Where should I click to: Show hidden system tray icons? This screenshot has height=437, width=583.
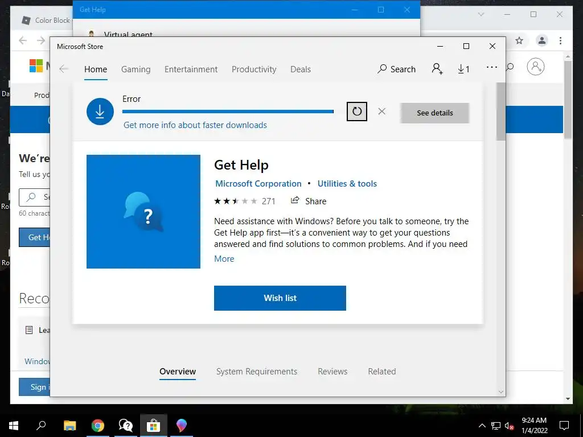tap(482, 426)
